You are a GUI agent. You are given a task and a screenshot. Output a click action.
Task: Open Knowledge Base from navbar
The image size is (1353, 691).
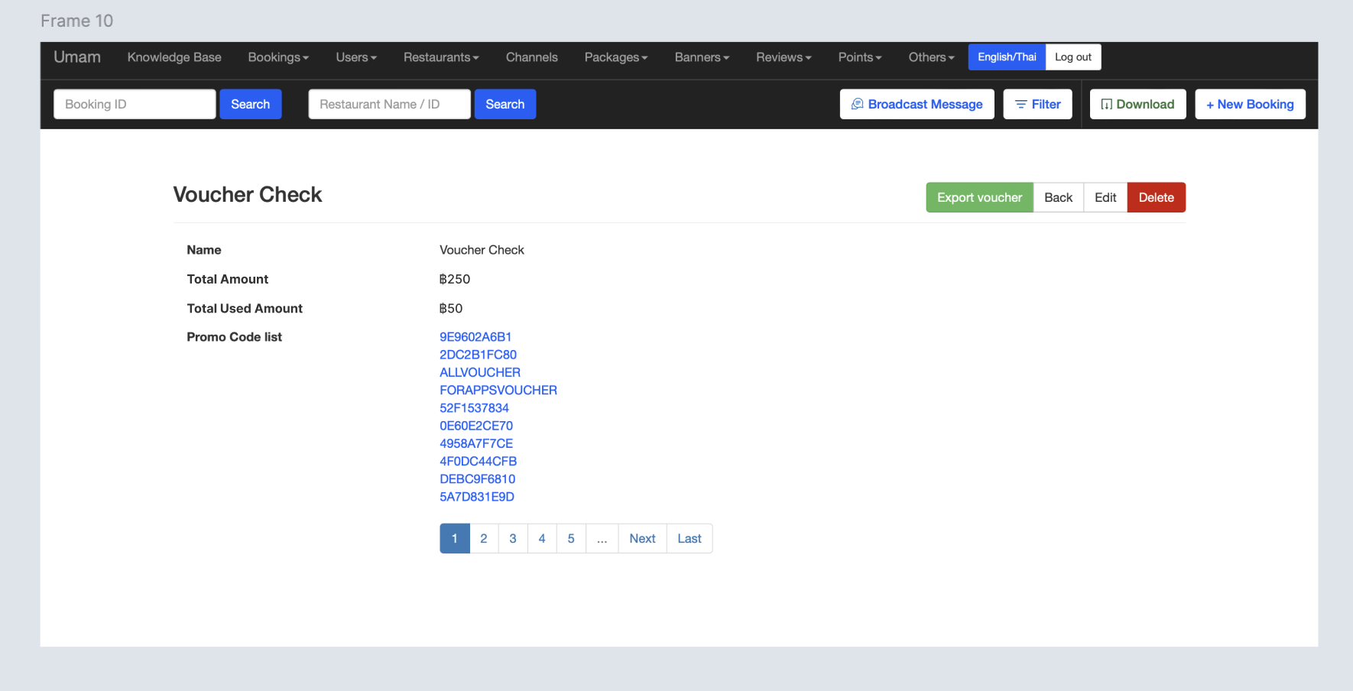click(174, 57)
